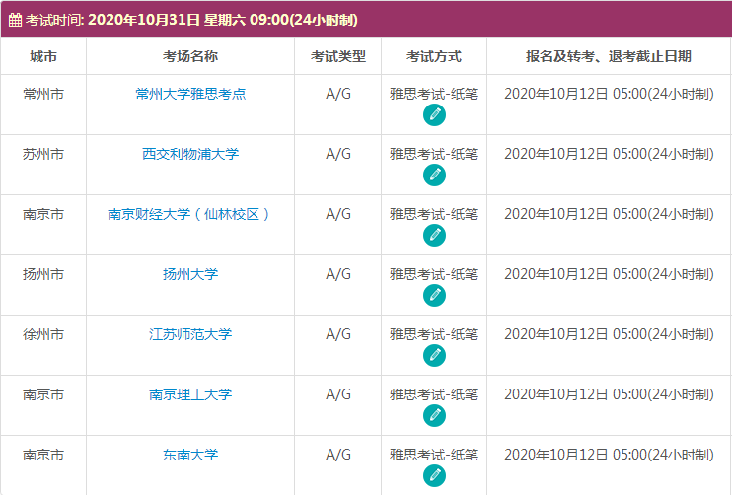Click the pencil icon in the 东南大学 row
This screenshot has width=732, height=495.
click(x=434, y=476)
